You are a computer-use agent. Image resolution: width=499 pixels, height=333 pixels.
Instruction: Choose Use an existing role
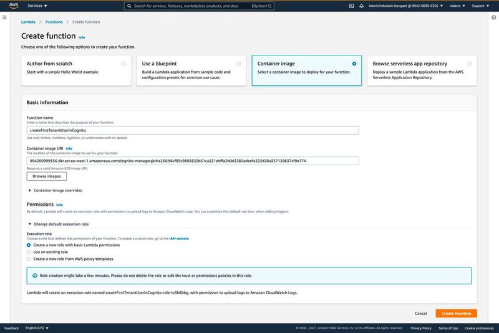click(29, 252)
